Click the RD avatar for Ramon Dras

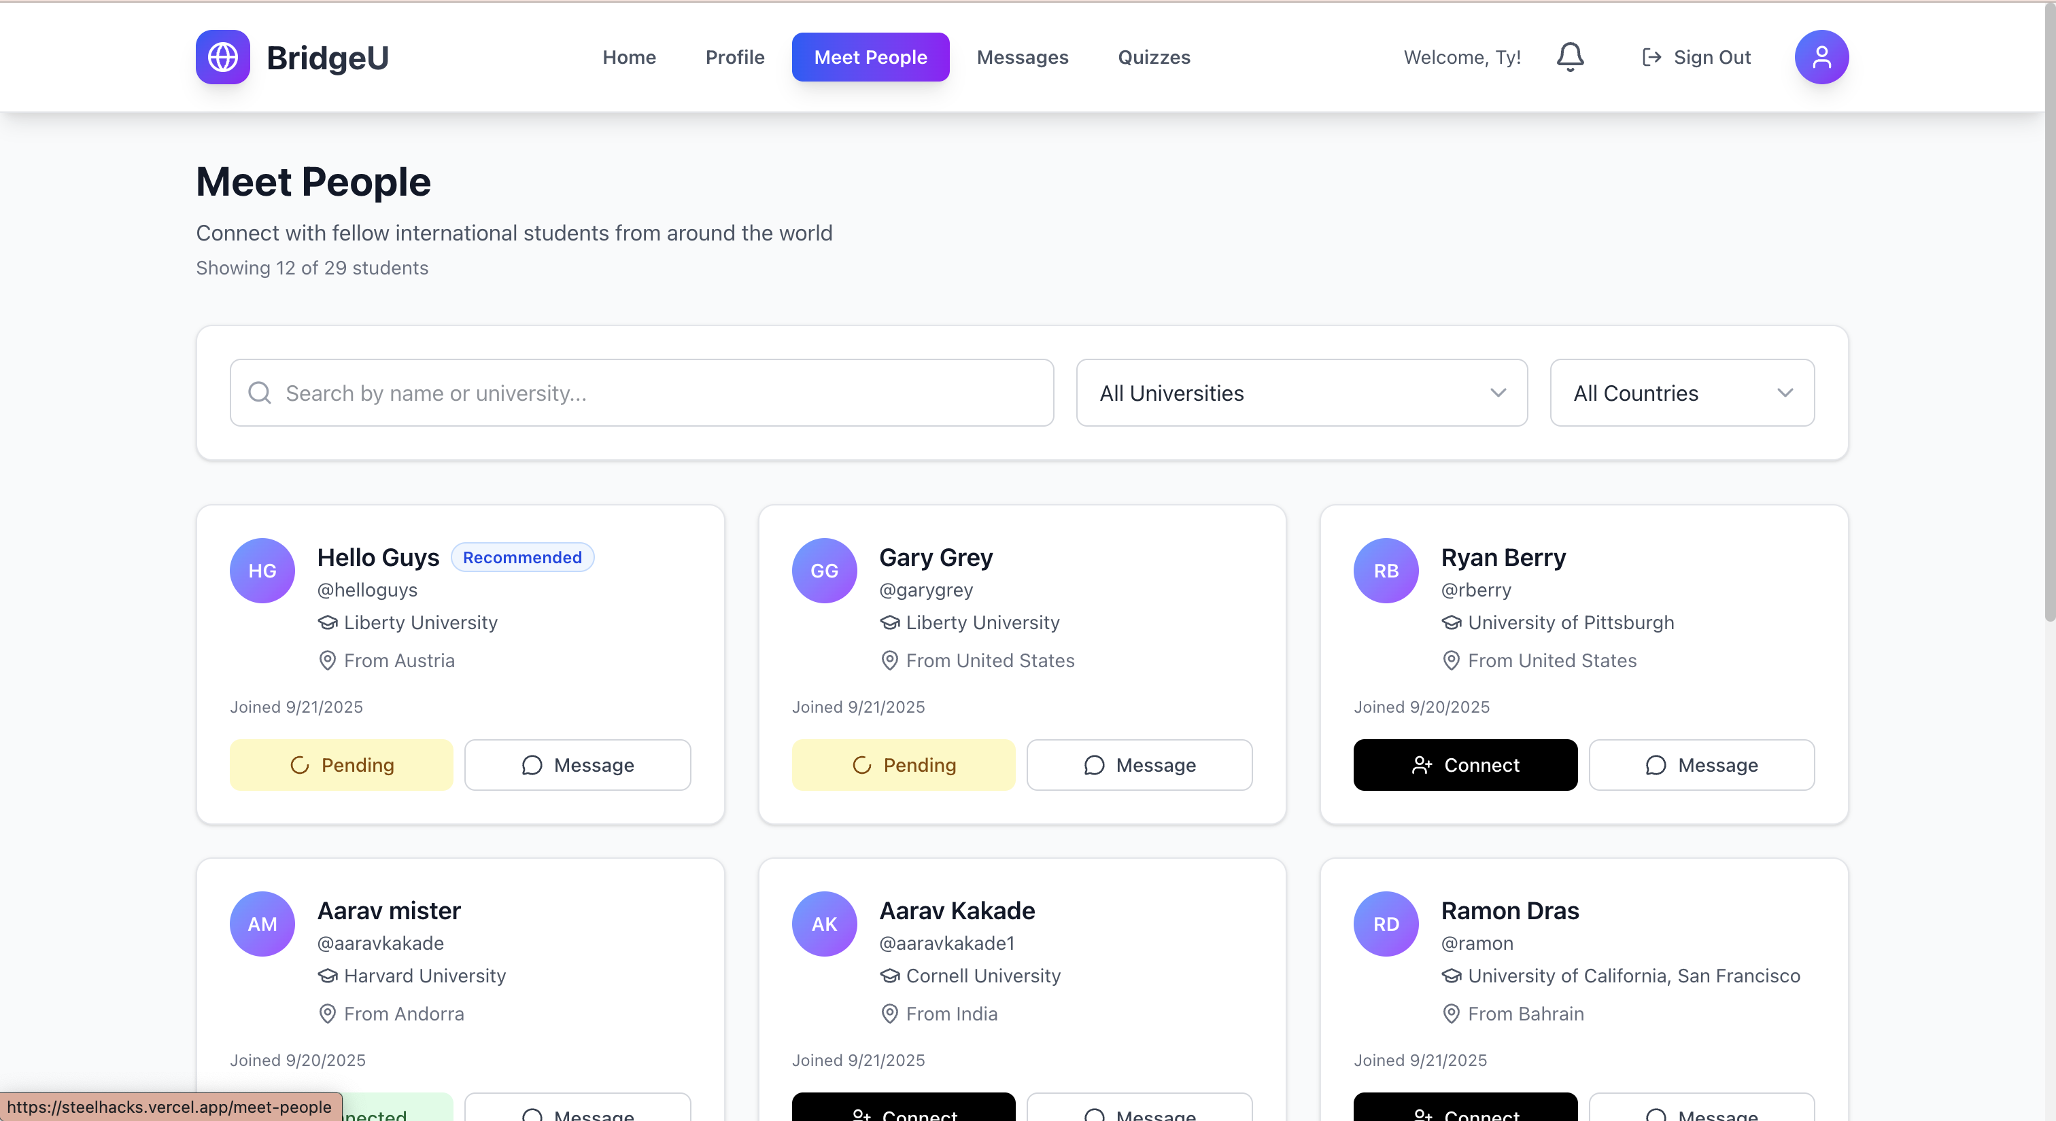pyautogui.click(x=1386, y=924)
